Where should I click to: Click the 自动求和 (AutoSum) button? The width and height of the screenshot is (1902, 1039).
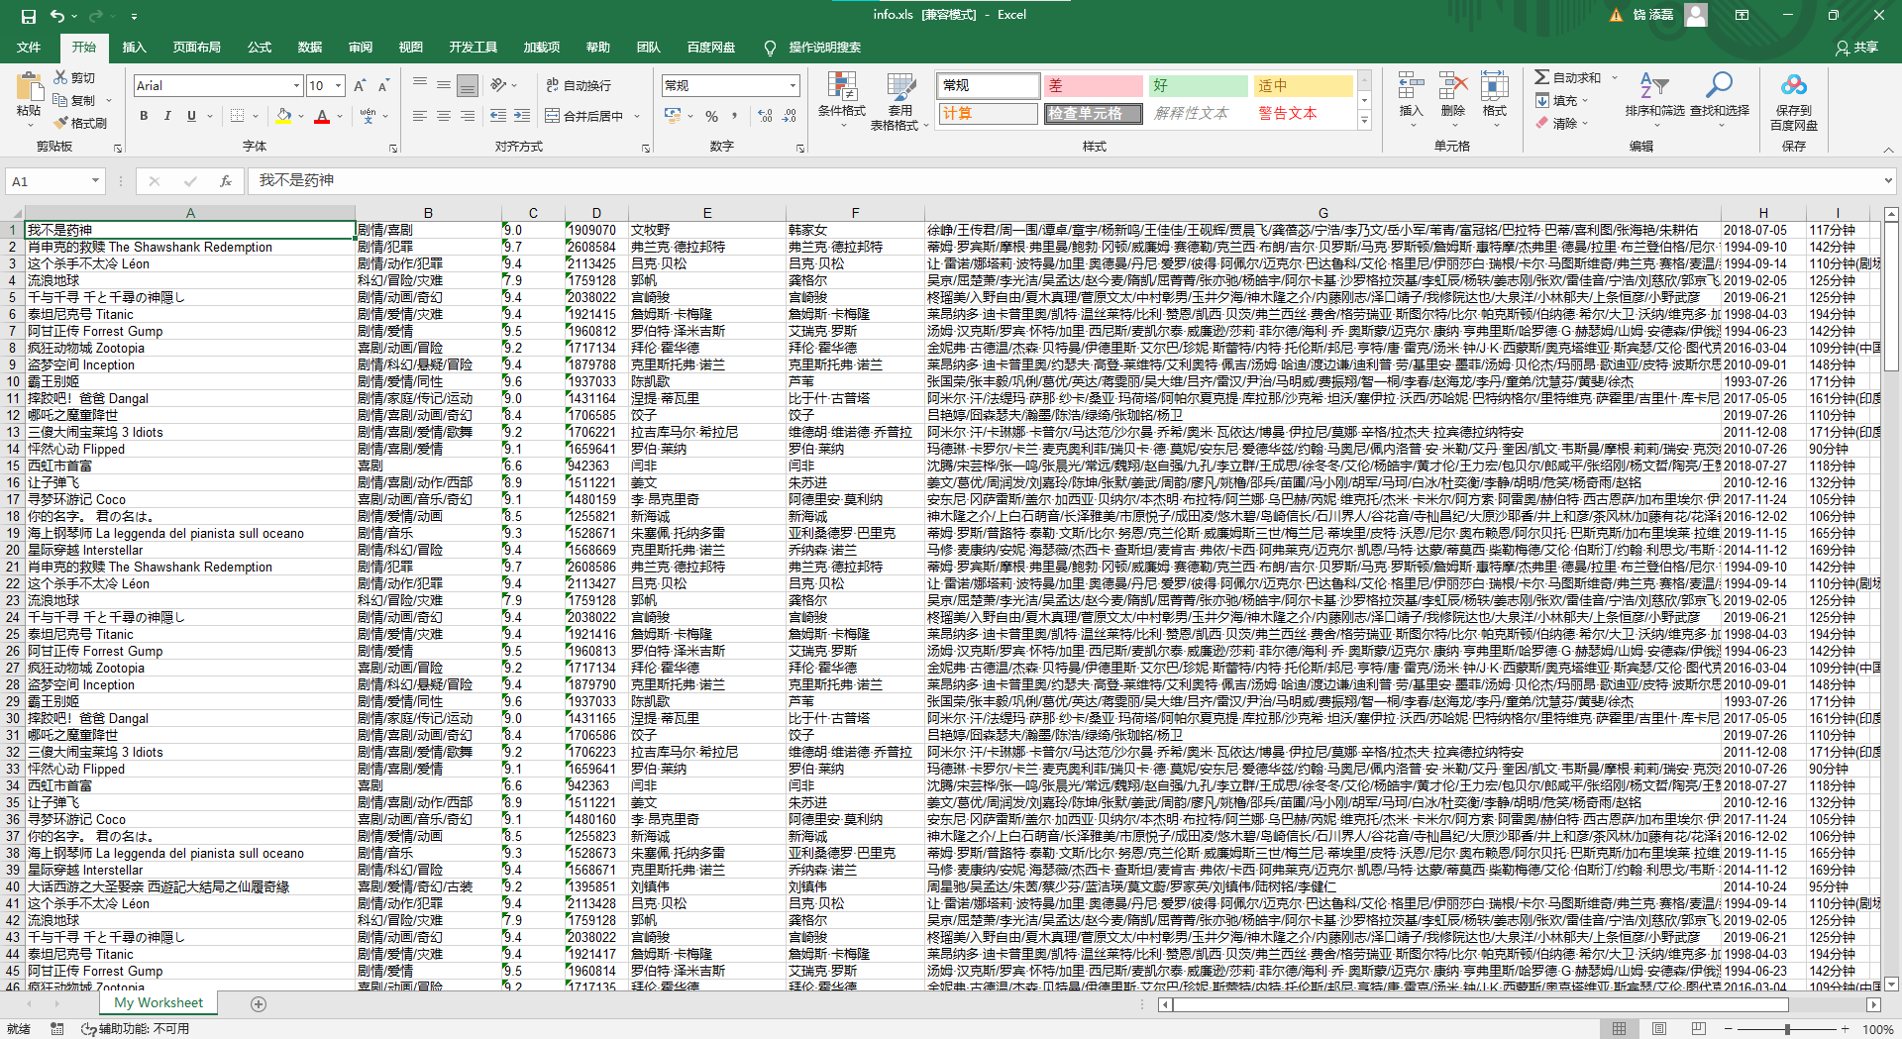tap(1567, 77)
